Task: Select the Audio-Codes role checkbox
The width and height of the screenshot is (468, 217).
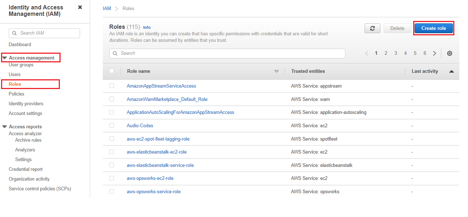Action: click(x=112, y=125)
